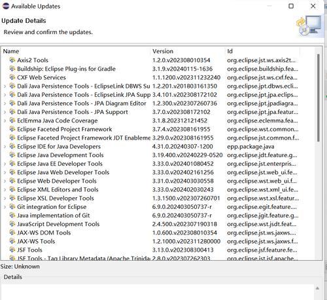Image resolution: width=327 pixels, height=300 pixels.
Task: Select version 3.31.0.v202403030558 cell
Action: click(182, 181)
